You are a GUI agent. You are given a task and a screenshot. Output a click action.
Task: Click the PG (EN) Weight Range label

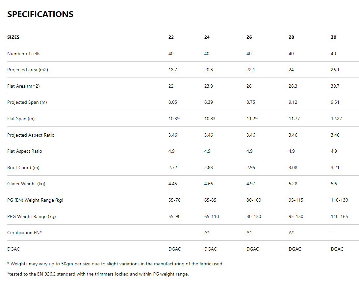tap(35, 200)
